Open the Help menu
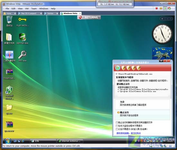Image resolution: width=177 pixels, height=150 pixels. (x=53, y=9)
